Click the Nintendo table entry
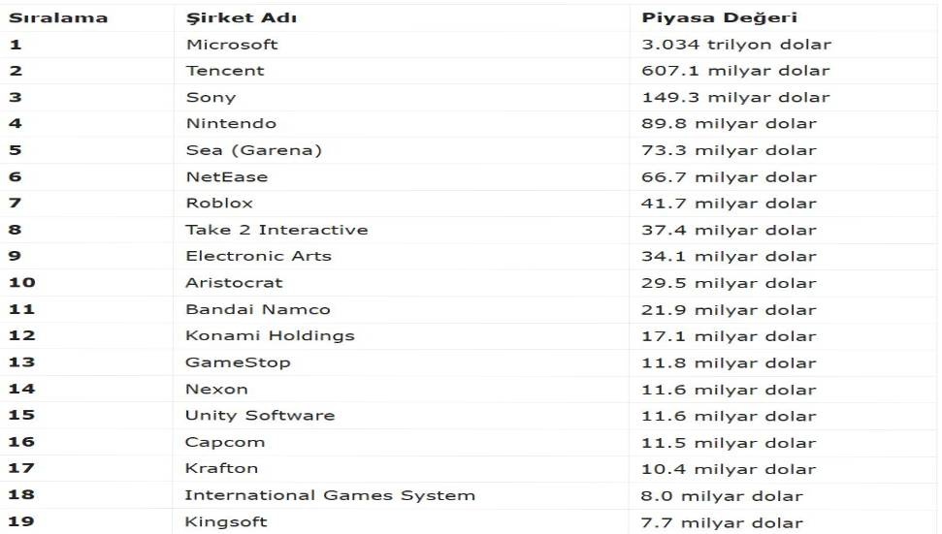942x534 pixels. pos(231,123)
